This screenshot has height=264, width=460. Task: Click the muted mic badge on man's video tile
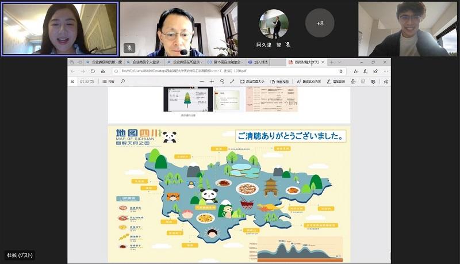pos(129,48)
